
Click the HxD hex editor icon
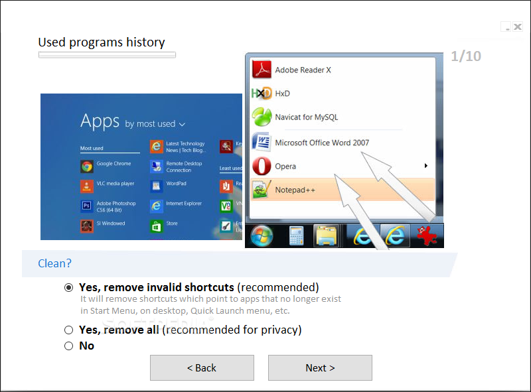(x=262, y=93)
